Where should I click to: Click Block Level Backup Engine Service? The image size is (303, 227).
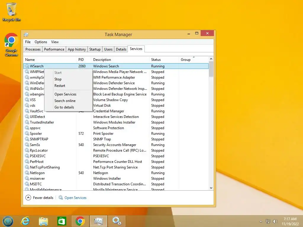pos(120,94)
